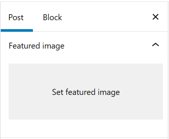This screenshot has height=139, width=169.
Task: Click the cross icon next to Block
Action: [156, 17]
